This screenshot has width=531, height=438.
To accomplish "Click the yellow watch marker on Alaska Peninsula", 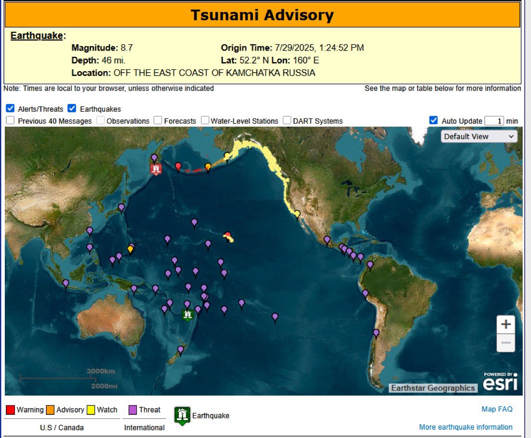I will click(x=227, y=156).
